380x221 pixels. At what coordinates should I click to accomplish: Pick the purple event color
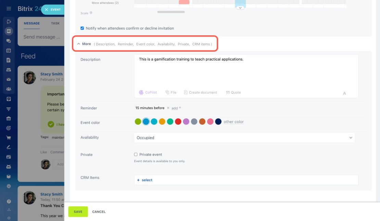186,122
